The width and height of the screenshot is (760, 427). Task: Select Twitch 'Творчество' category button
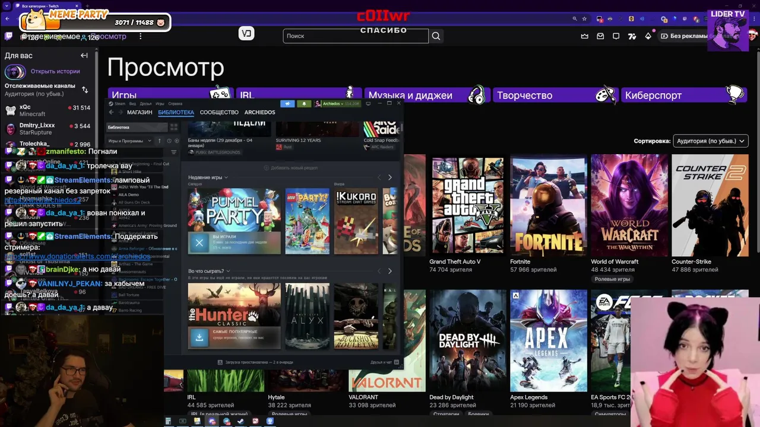tap(555, 95)
